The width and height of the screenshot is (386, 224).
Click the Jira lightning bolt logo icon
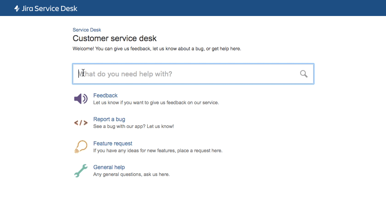(17, 8)
